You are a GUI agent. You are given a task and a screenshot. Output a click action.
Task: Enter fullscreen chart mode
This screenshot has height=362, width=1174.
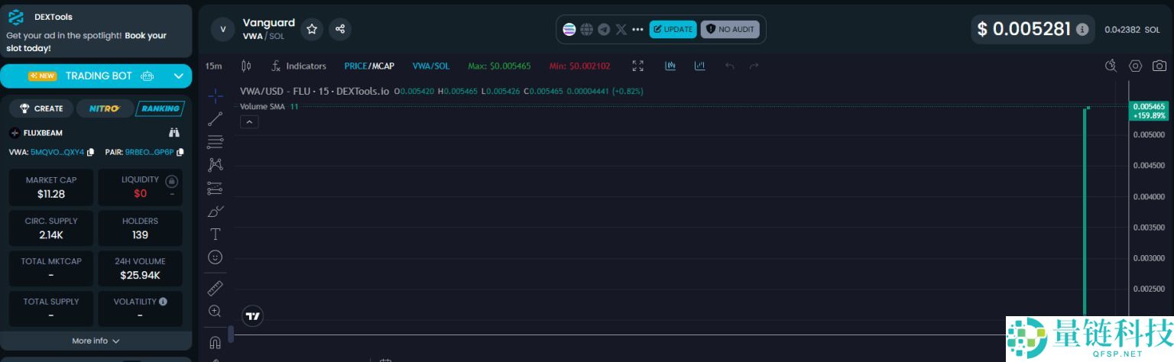click(638, 66)
